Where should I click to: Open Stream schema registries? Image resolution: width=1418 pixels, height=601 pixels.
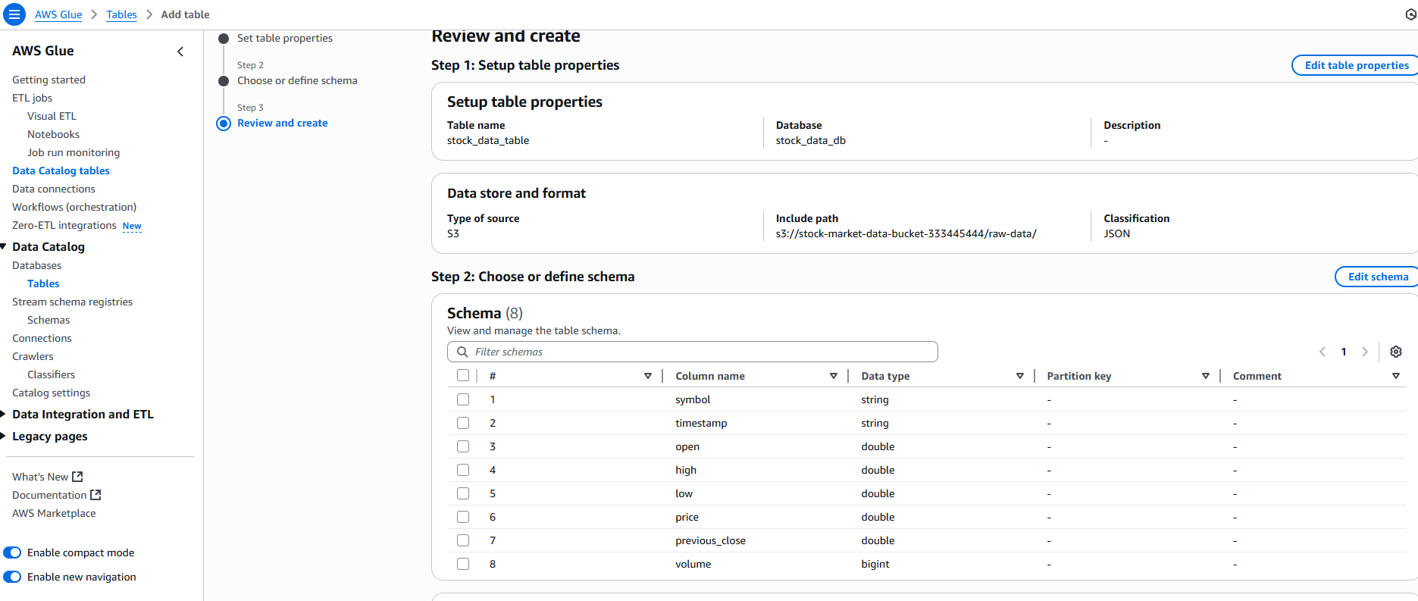pos(72,302)
